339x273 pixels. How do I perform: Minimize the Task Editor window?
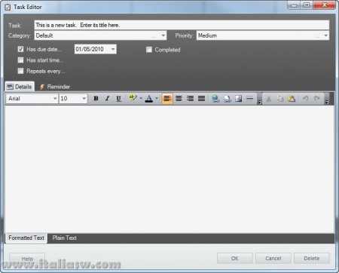pos(294,5)
